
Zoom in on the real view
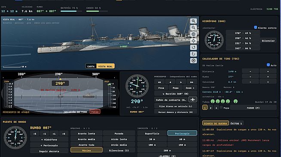coord(193,21)
